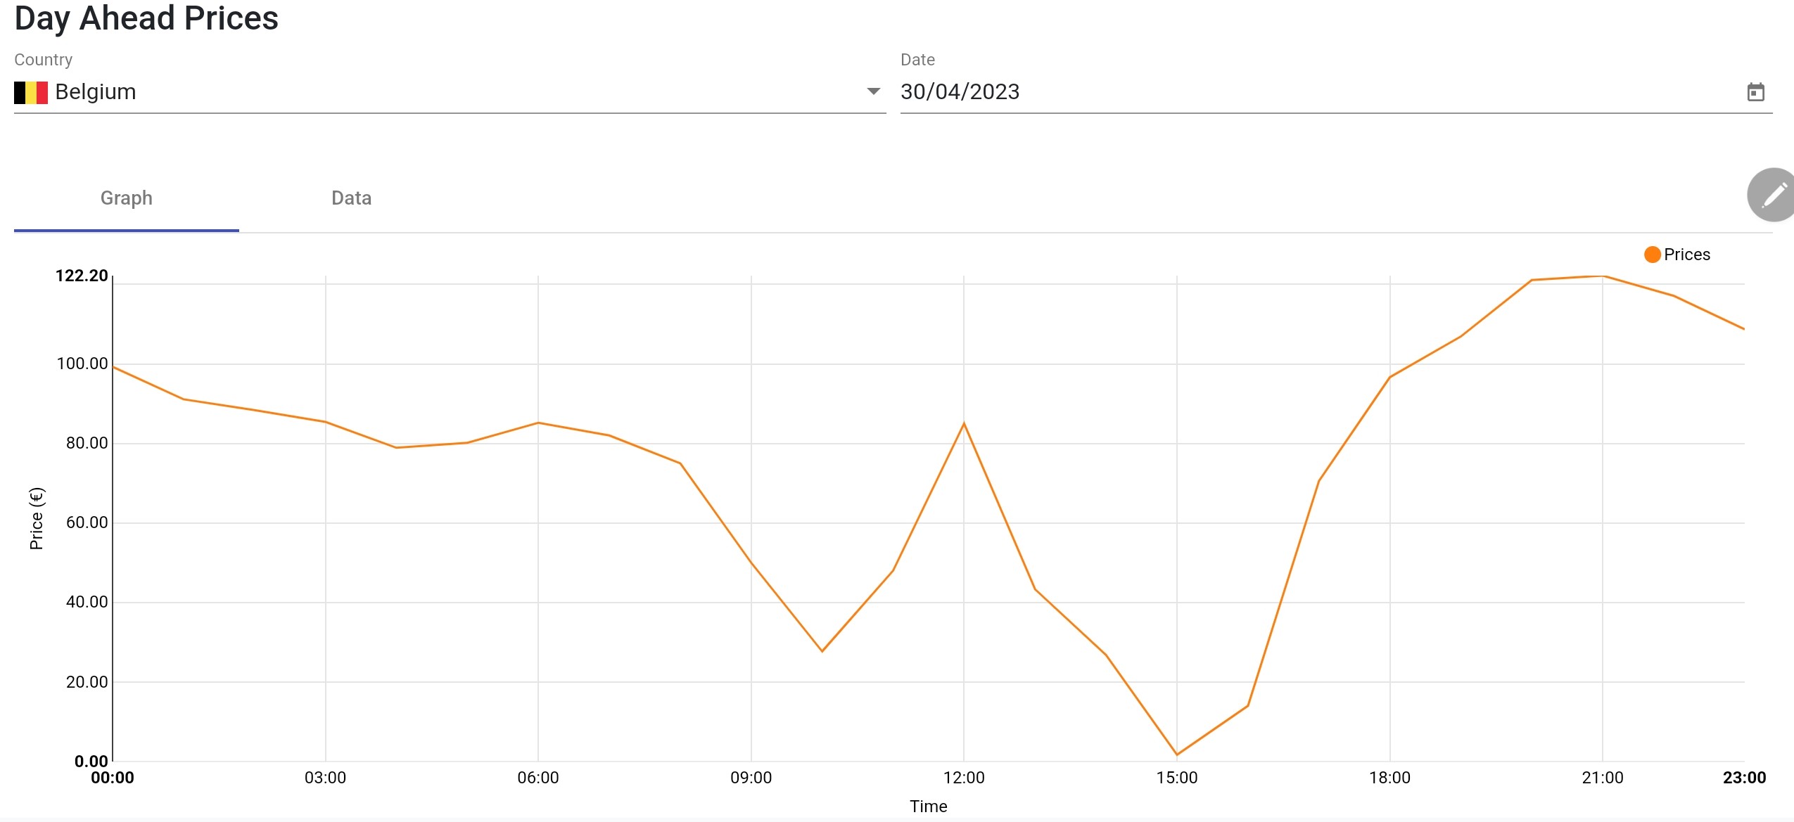Click the 00:00 x-axis start label
This screenshot has height=822, width=1794.
pyautogui.click(x=113, y=778)
